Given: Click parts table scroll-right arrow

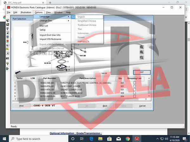Looking at the screenshot, I should [146, 99].
